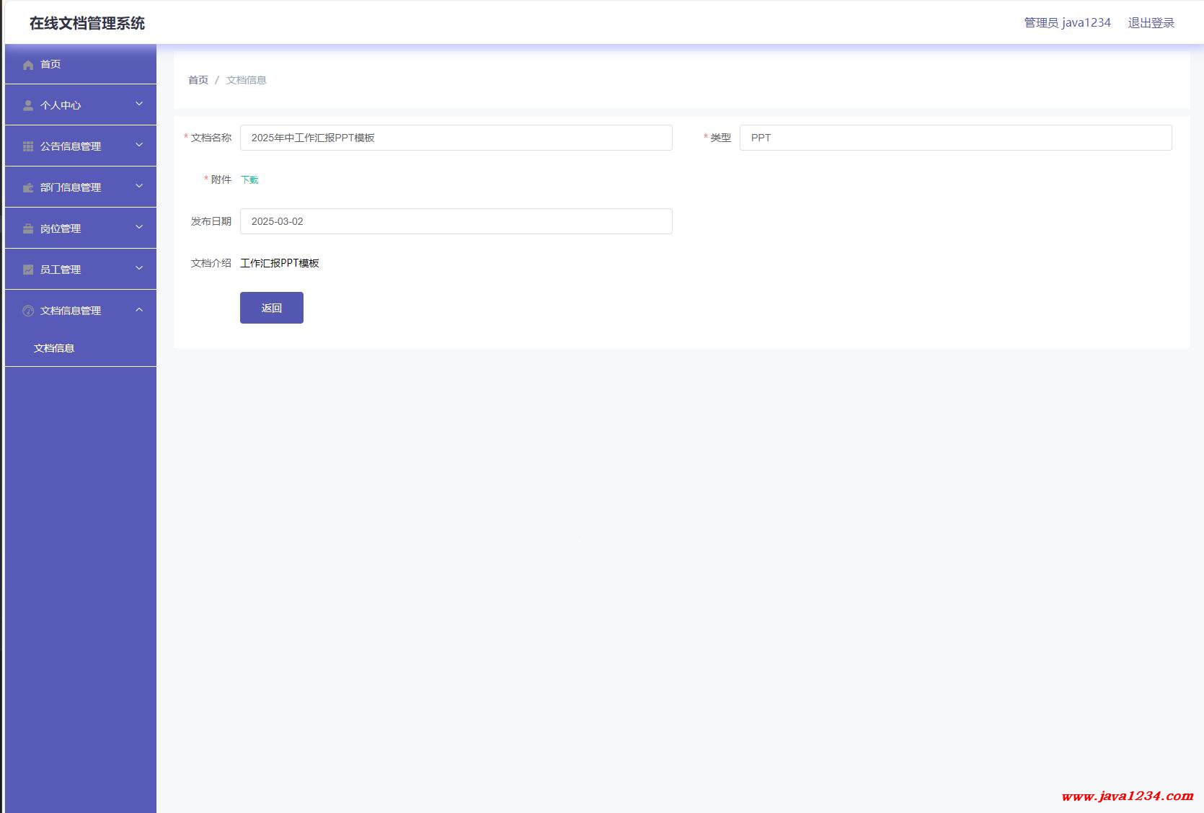The height and width of the screenshot is (813, 1204).
Task: Click 退出登录 to log out
Action: [1151, 23]
